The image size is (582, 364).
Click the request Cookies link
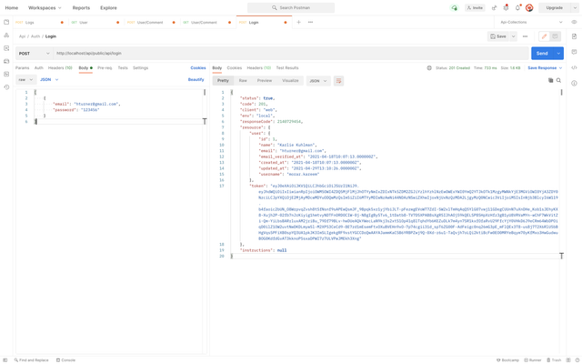[x=198, y=68]
